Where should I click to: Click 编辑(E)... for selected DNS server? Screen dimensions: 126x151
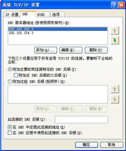click(71, 50)
